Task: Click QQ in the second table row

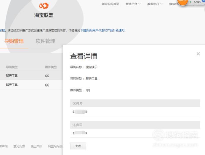Action: (47, 85)
